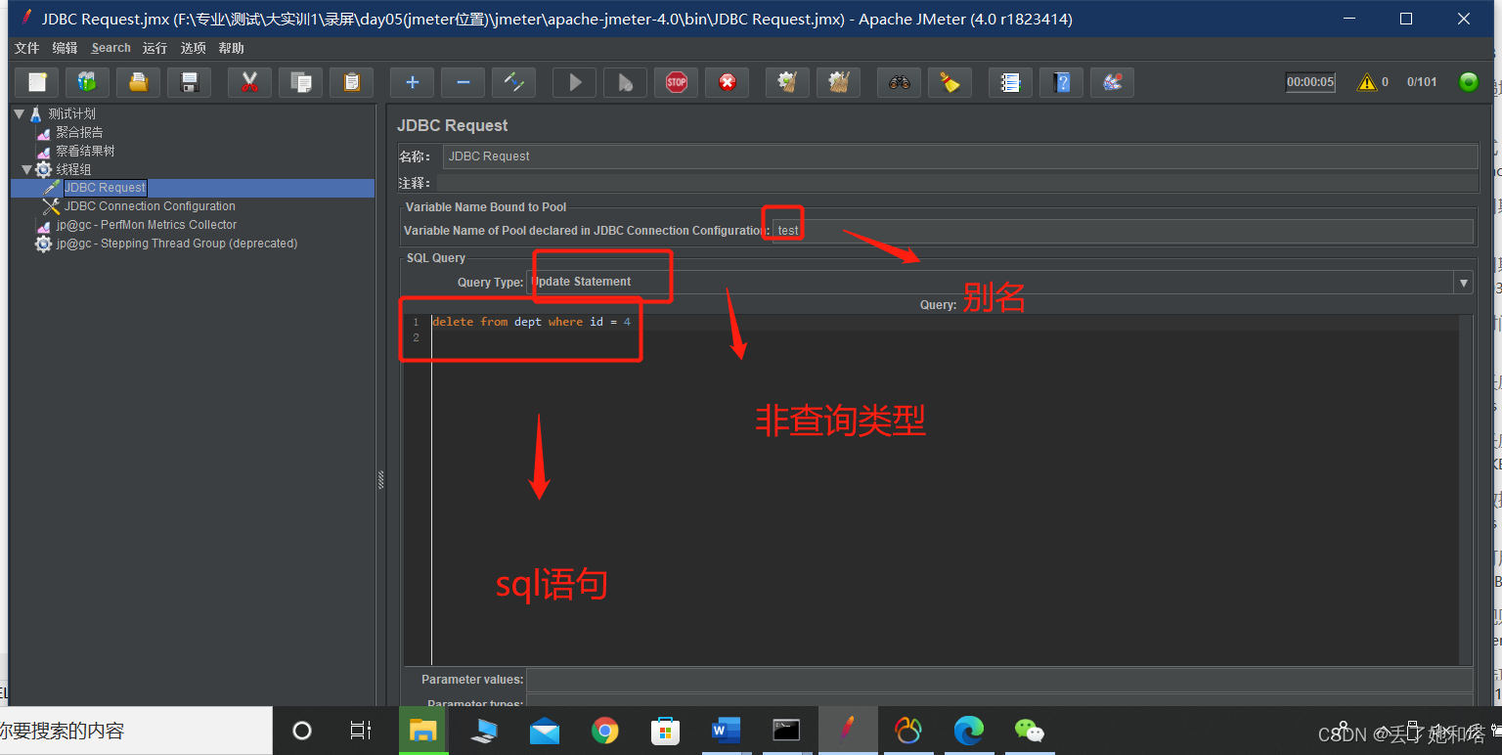Open the 运行 menu
Viewport: 1502px width, 755px height.
point(155,48)
